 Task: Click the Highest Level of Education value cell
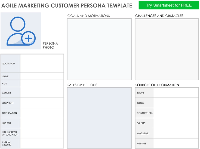coord(42,133)
